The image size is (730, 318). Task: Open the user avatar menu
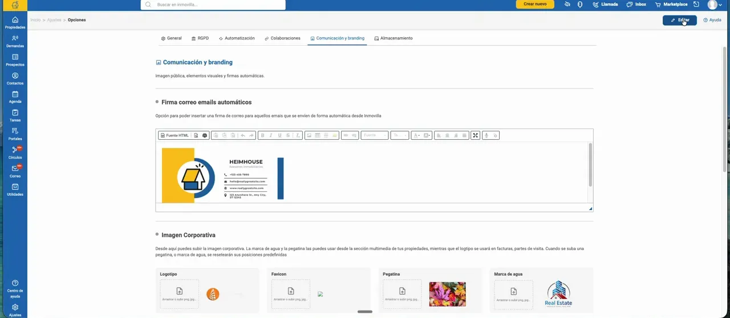(x=715, y=5)
